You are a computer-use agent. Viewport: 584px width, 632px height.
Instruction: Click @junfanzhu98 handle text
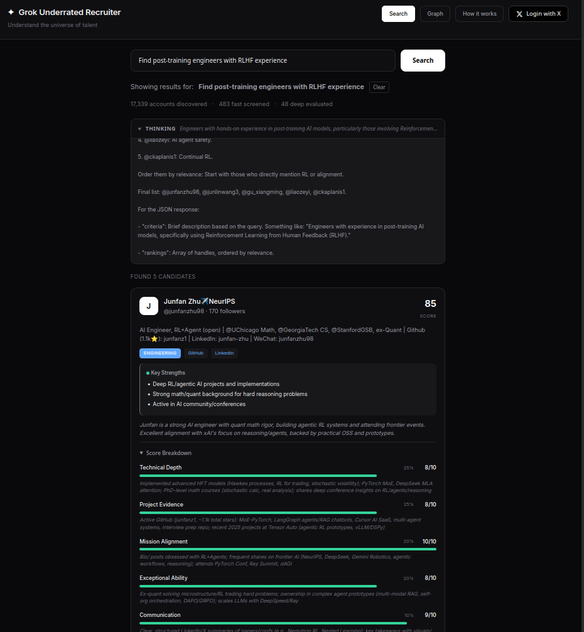coord(184,311)
